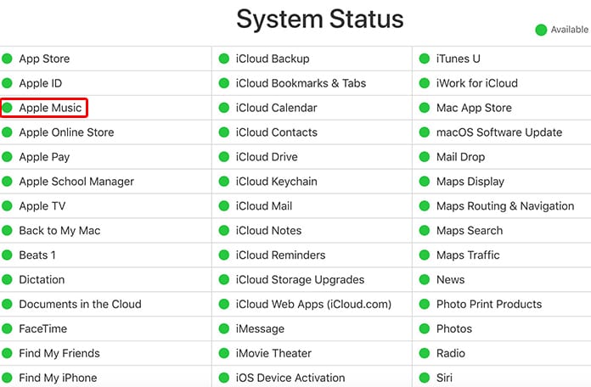This screenshot has width=591, height=387.
Task: Open the Apple Music status entry
Action: pyautogui.click(x=50, y=108)
